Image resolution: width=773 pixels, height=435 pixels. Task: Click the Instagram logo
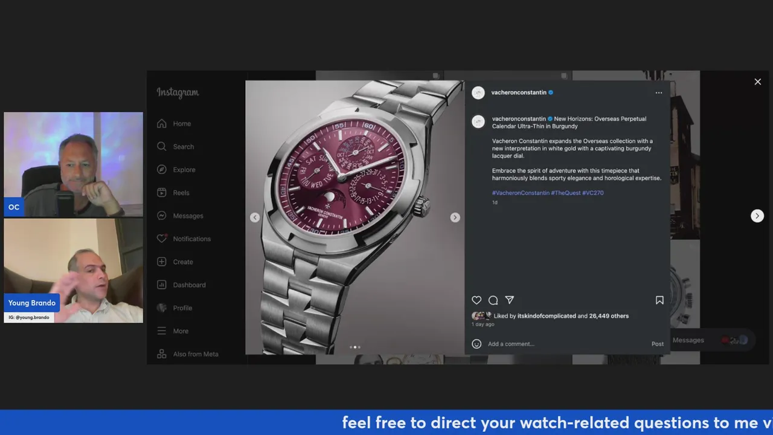[x=178, y=92]
